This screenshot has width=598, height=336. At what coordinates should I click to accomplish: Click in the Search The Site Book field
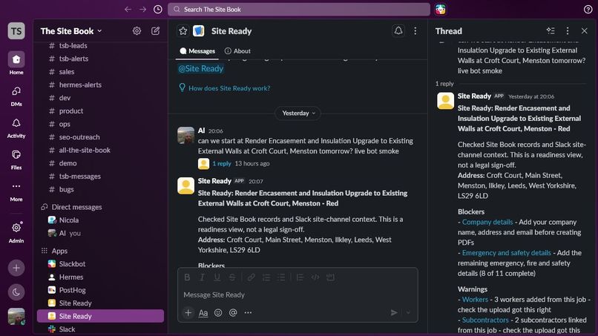[298, 10]
